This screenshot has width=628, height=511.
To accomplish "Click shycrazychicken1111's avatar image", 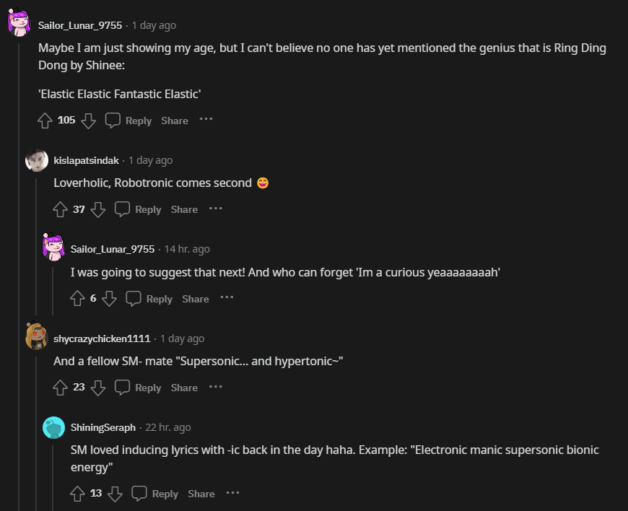I will coord(36,336).
